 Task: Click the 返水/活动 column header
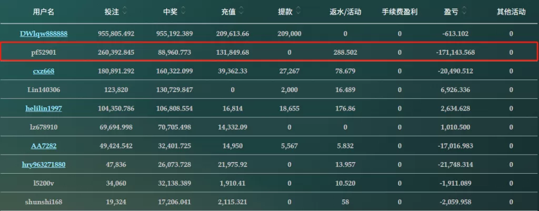(x=345, y=11)
